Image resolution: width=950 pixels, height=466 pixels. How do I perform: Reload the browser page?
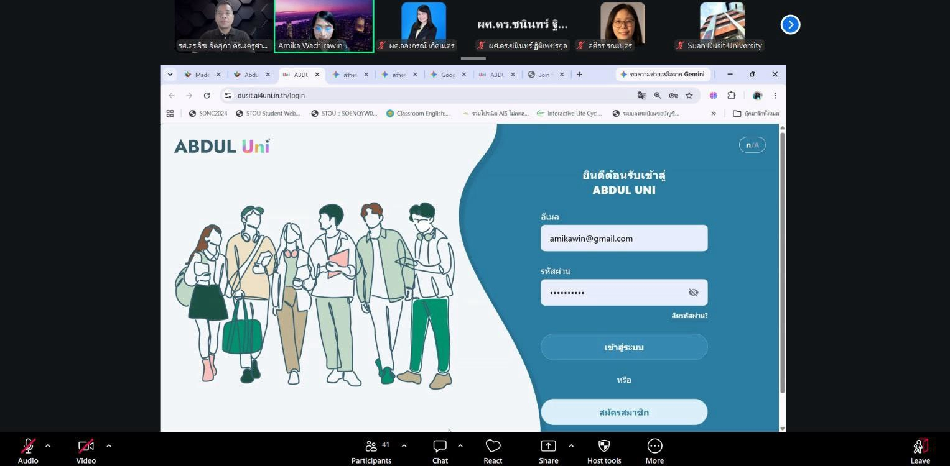(207, 96)
